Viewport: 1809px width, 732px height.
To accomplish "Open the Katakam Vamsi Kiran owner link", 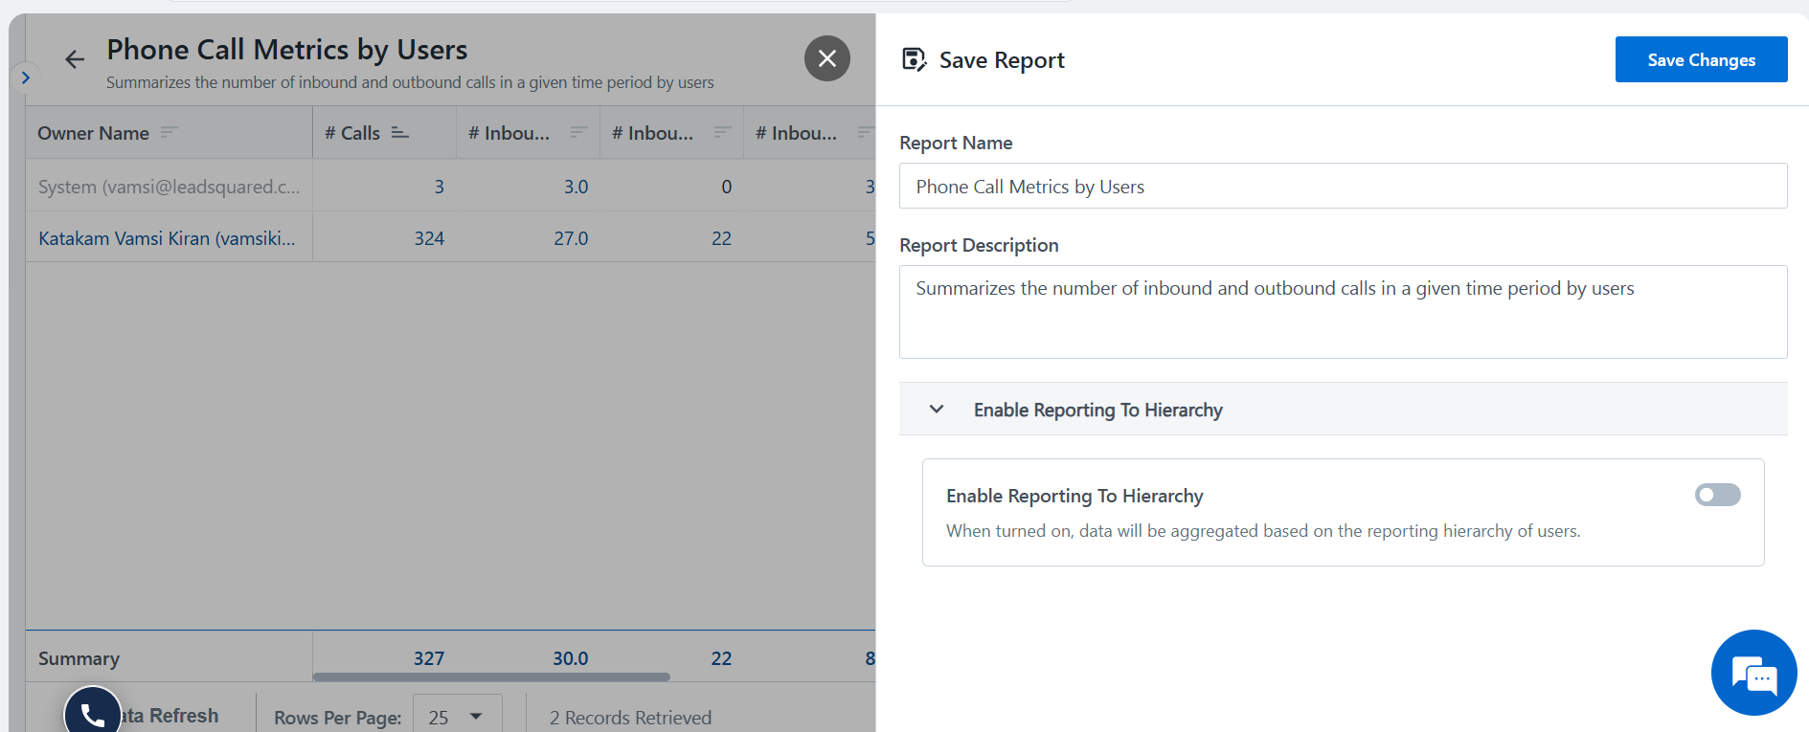I will [167, 238].
